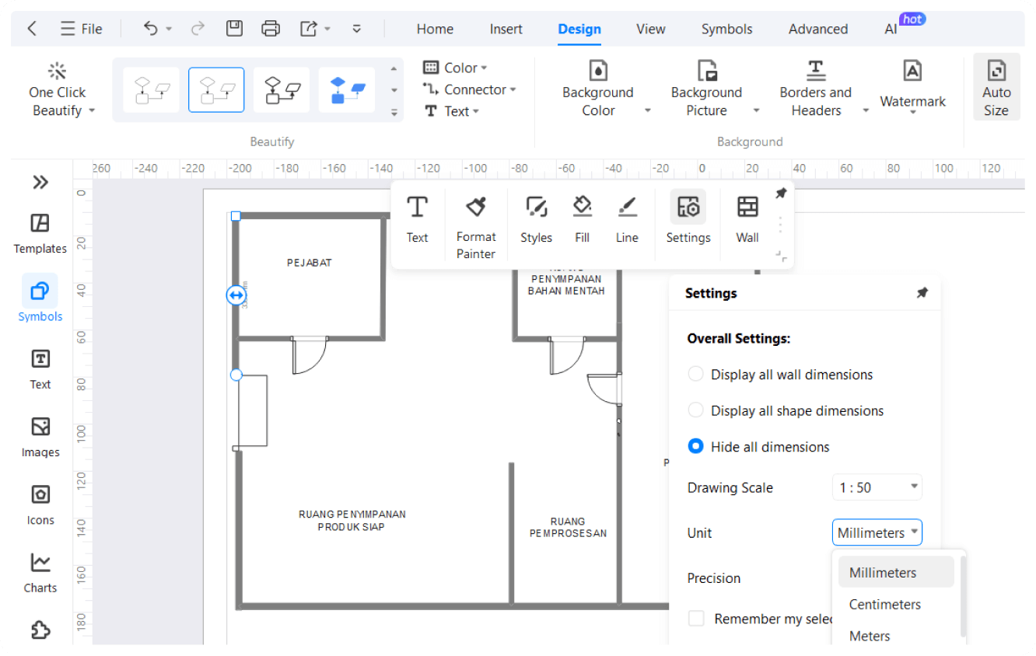1036x656 pixels.
Task: Select the blue filled beautify style thumbnail
Action: point(347,90)
